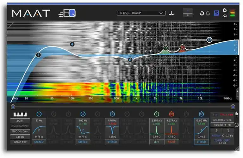Screen dimensions: 243x158
Task: Click the GAIN OUT 0.0 dB control
Action: (x=222, y=142)
